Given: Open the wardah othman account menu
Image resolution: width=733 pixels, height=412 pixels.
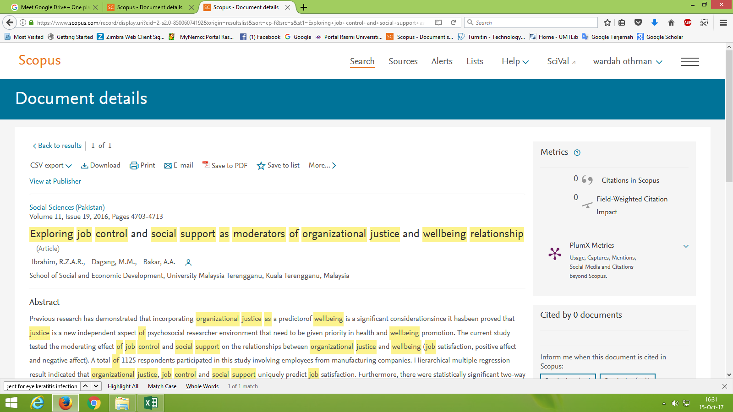Looking at the screenshot, I should coord(627,62).
